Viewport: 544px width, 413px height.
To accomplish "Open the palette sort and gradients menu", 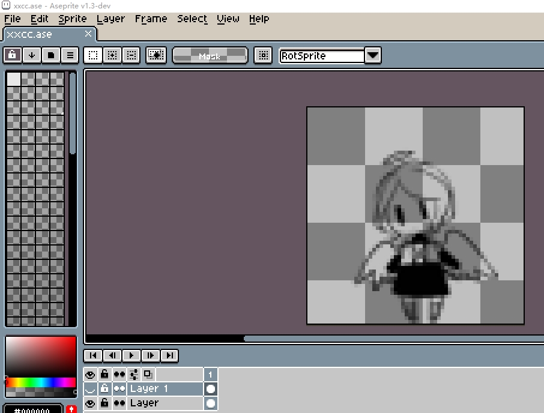I will coord(32,55).
